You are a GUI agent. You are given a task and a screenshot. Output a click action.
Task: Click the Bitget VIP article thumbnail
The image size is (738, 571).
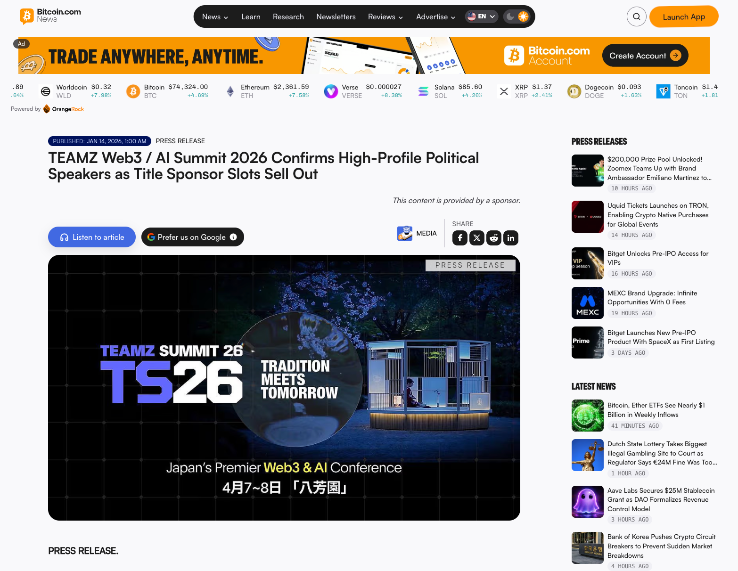(588, 263)
